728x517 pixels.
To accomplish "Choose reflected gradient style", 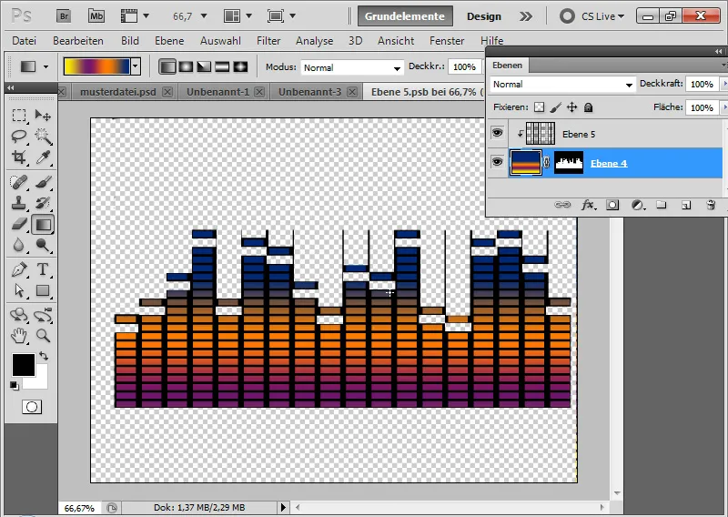I will (222, 66).
